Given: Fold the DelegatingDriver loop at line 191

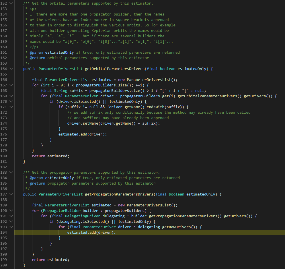Looking at the screenshot, I should point(11,216).
